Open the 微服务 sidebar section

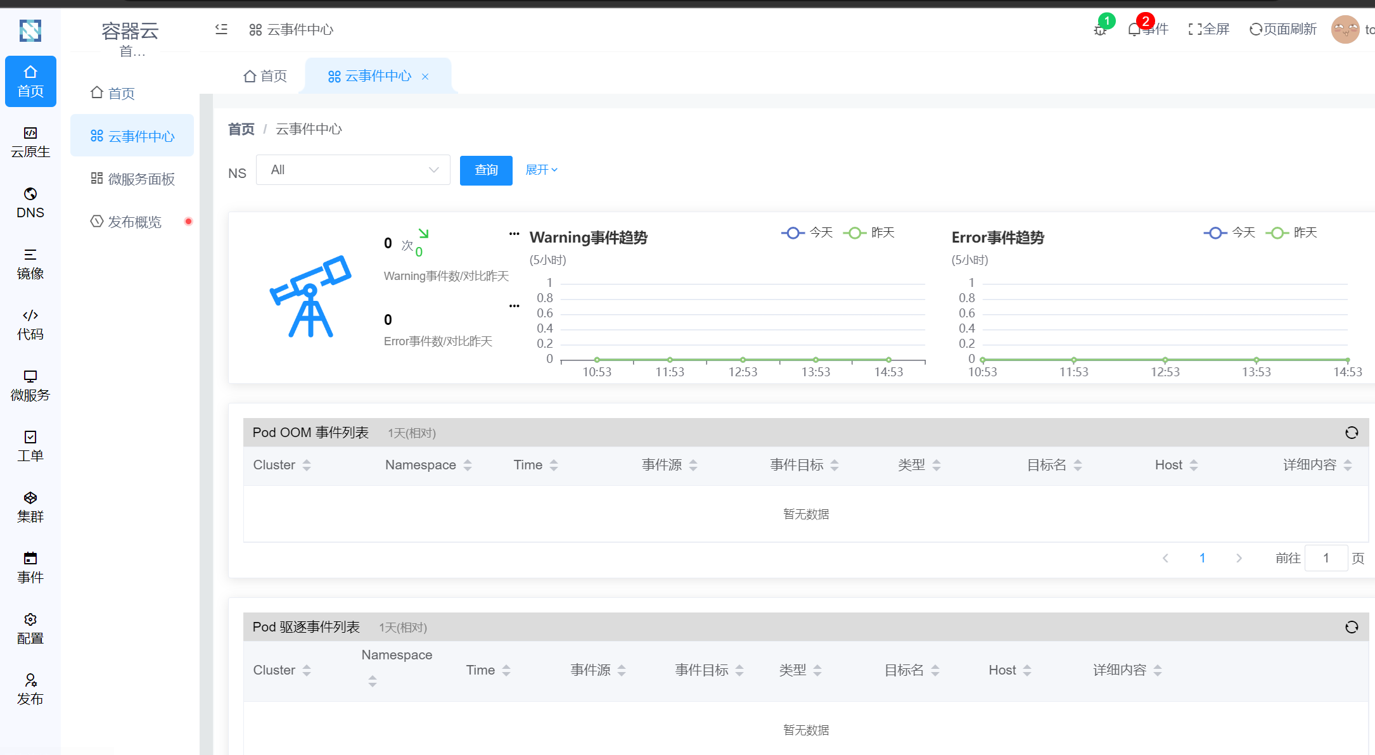pos(30,385)
